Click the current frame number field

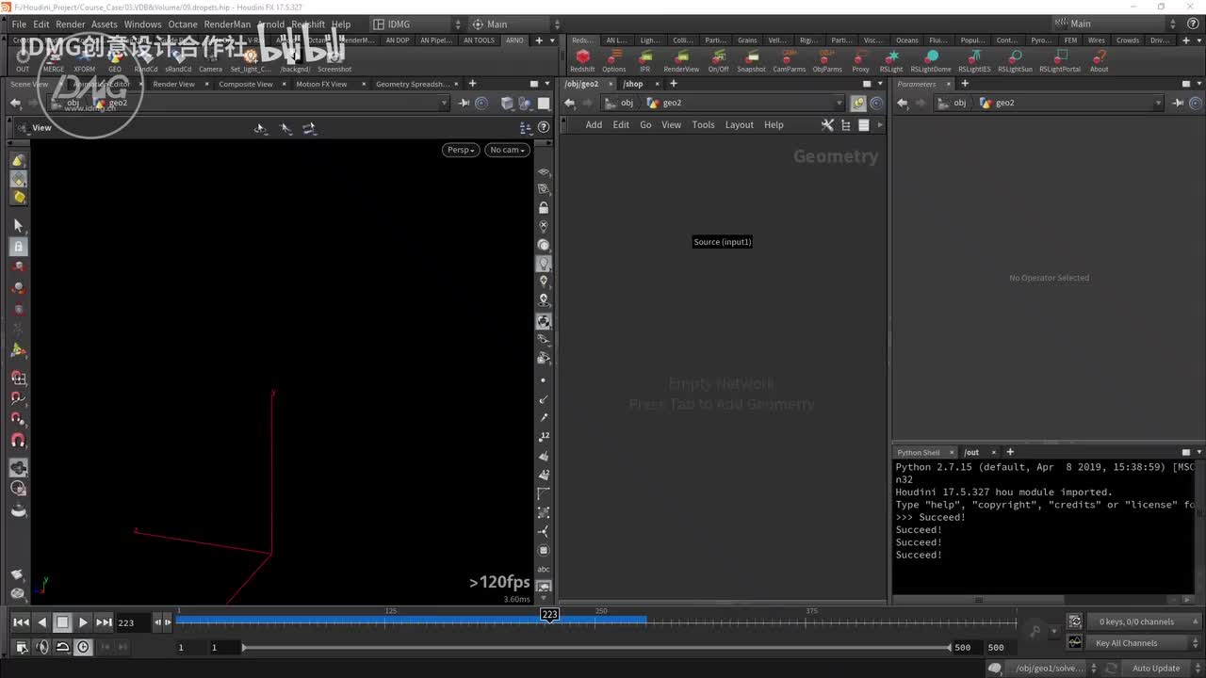click(130, 622)
